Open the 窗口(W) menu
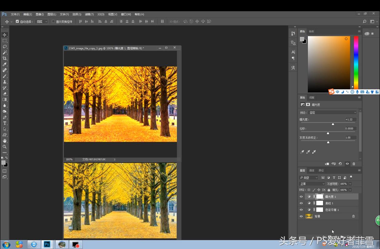380x249 pixels. tap(126, 14)
